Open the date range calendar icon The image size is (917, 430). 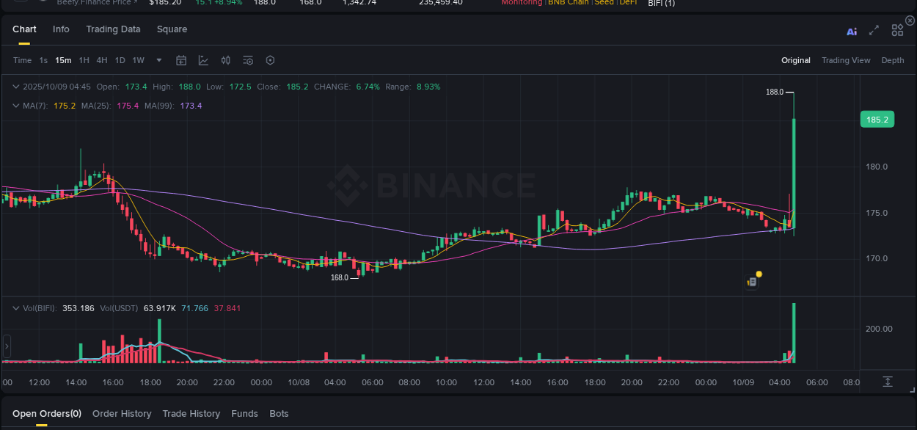(x=181, y=60)
